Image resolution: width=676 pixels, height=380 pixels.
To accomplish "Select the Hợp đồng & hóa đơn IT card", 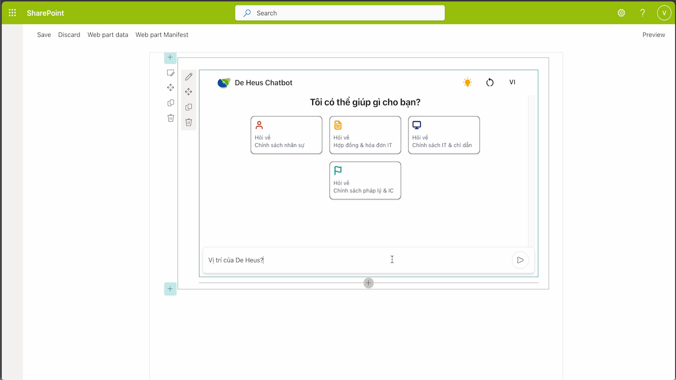I will pos(365,135).
